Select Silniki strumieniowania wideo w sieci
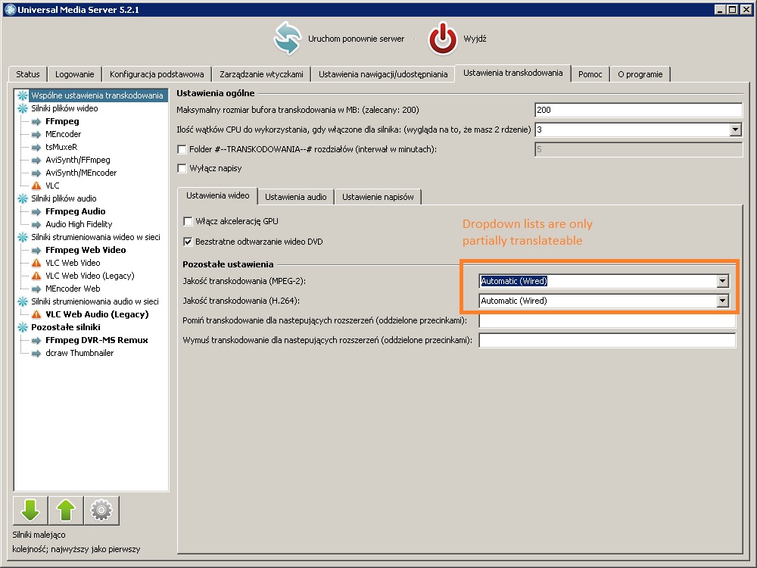The width and height of the screenshot is (757, 568). (x=95, y=237)
